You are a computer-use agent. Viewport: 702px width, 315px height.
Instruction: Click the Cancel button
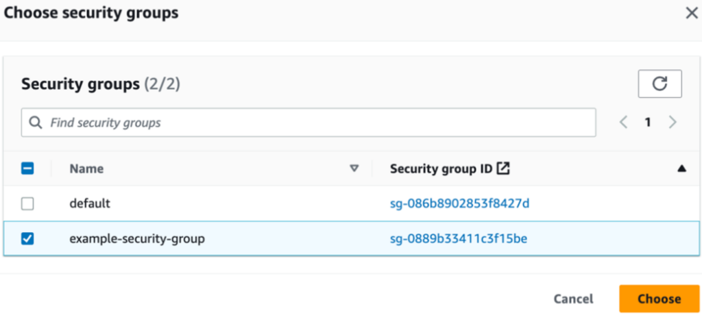[x=573, y=299]
